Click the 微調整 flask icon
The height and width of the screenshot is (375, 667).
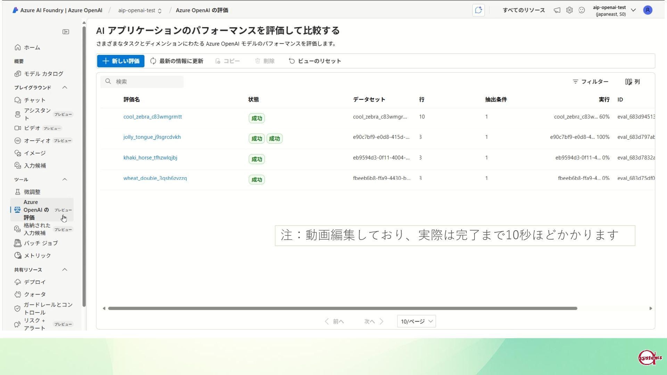click(x=18, y=192)
